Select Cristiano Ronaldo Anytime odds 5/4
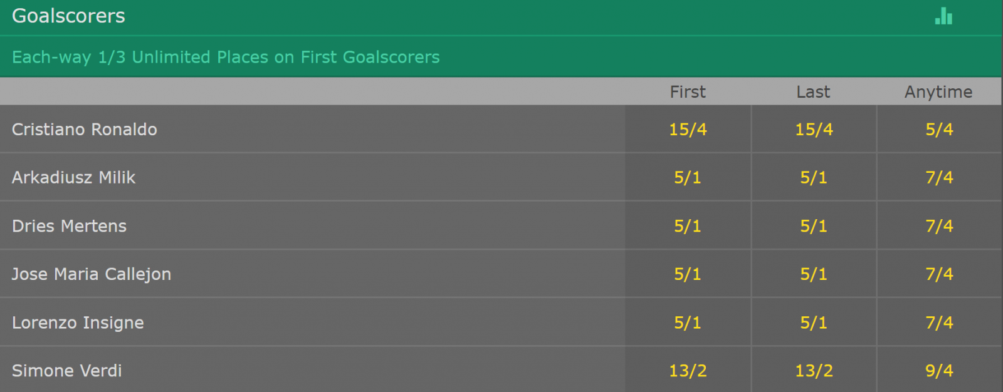This screenshot has height=392, width=1003. point(939,129)
